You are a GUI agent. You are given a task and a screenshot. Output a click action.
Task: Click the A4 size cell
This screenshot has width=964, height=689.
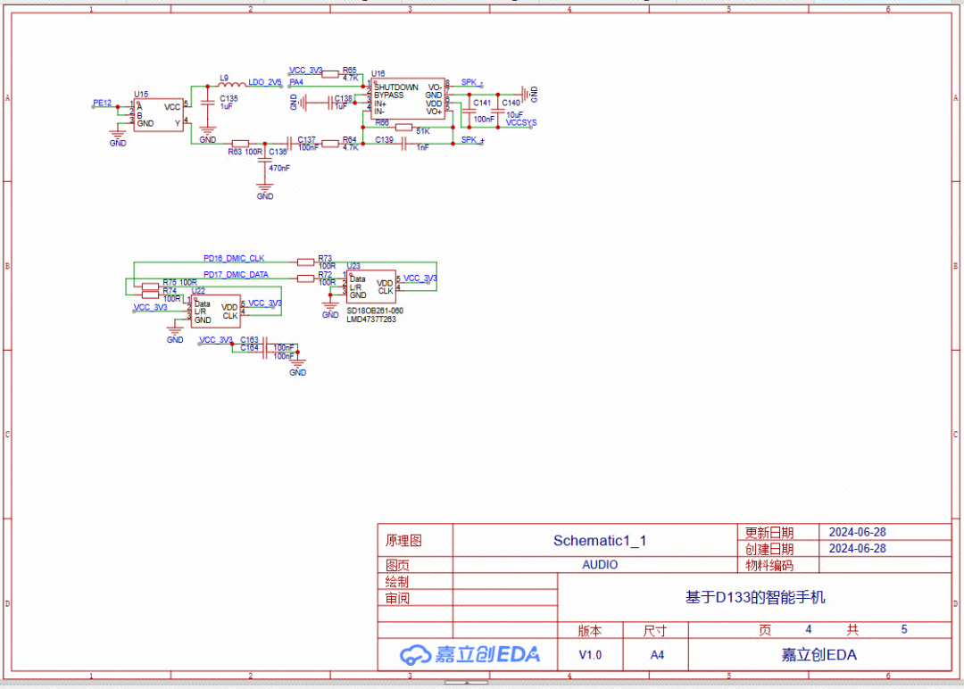tap(657, 655)
